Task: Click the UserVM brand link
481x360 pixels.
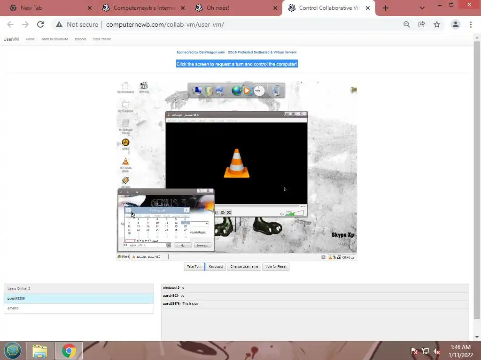Action: pyautogui.click(x=11, y=39)
